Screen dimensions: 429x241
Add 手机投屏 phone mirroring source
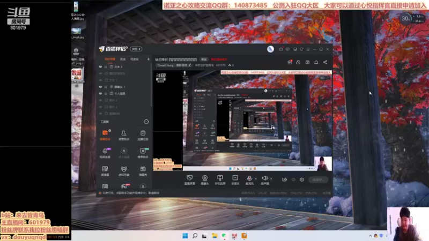click(220, 180)
